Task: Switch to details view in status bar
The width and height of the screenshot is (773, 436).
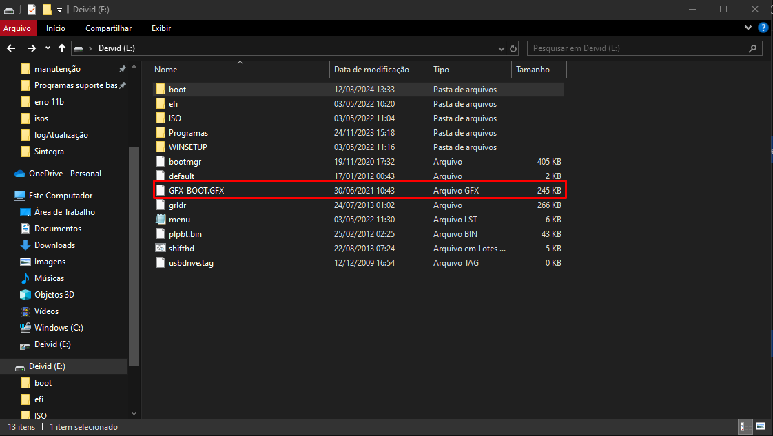Action: (x=745, y=426)
